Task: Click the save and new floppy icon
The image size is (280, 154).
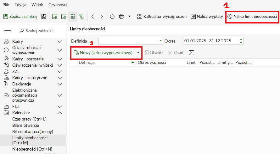Action: tap(44, 16)
